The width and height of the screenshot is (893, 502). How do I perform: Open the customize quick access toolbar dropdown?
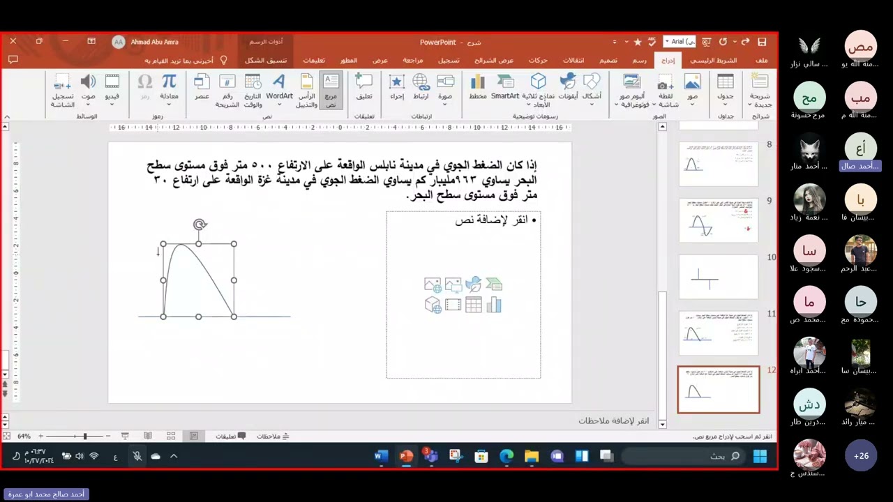615,43
